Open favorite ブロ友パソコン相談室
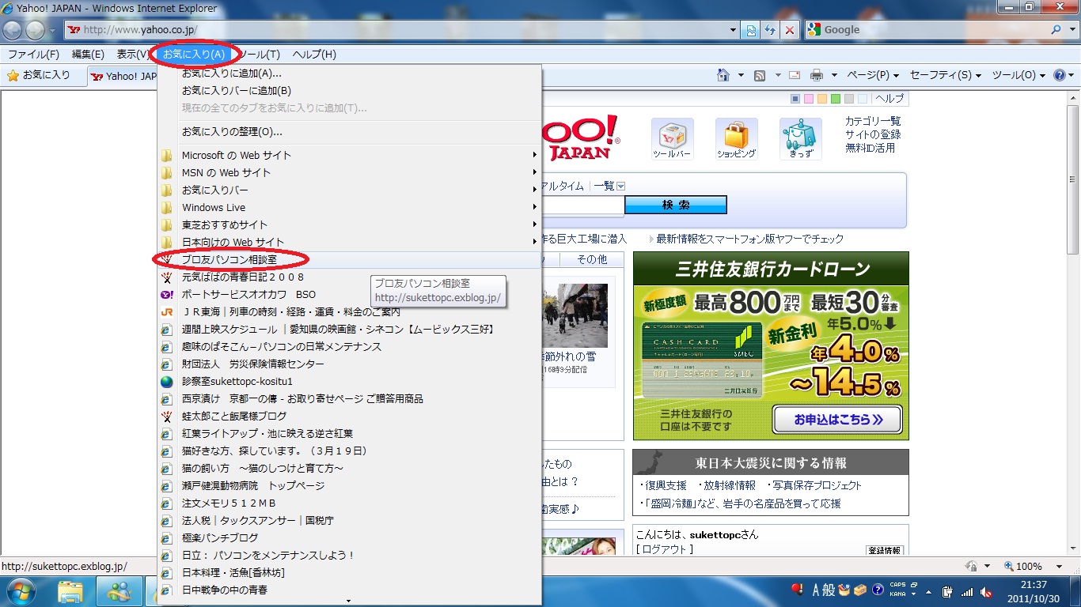 349,260
